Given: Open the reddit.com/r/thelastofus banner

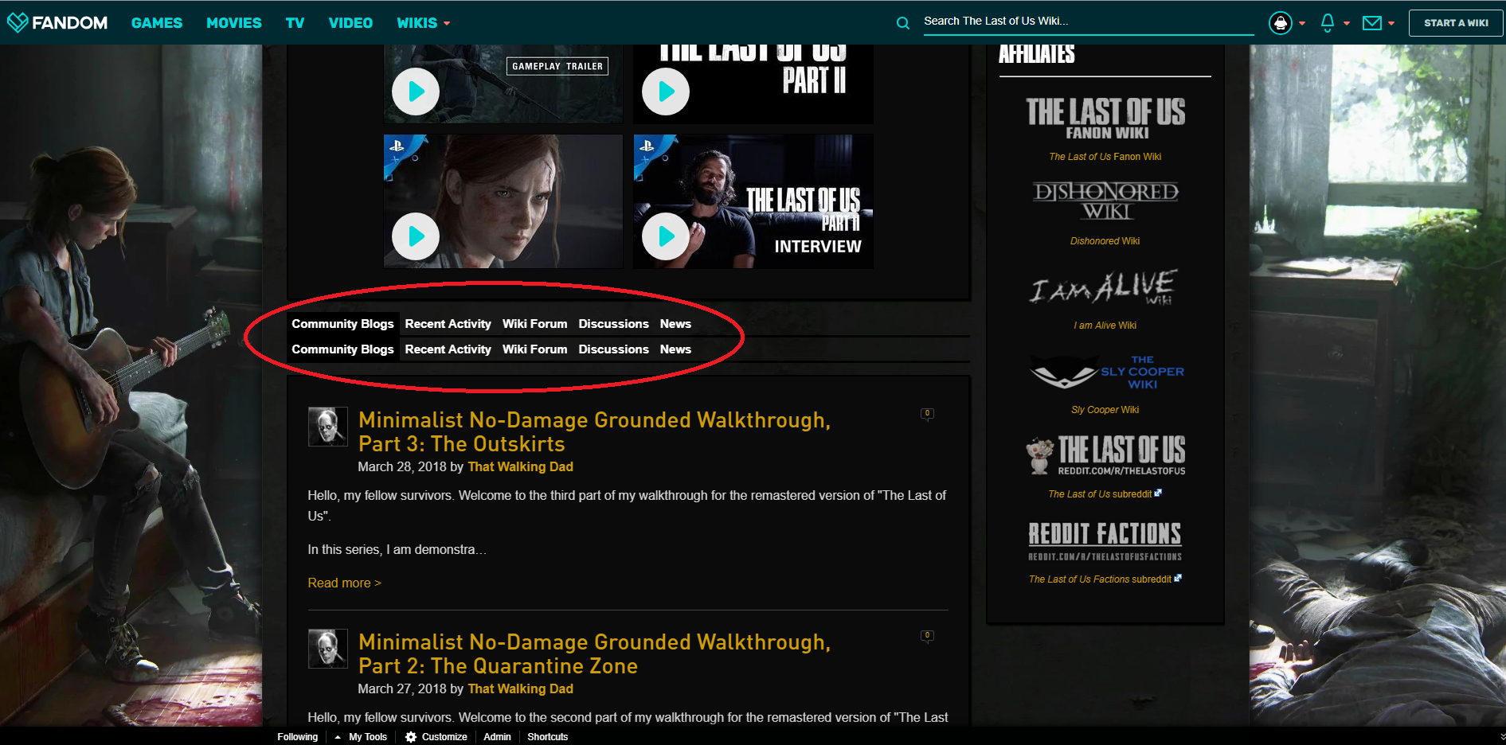Looking at the screenshot, I should 1105,455.
